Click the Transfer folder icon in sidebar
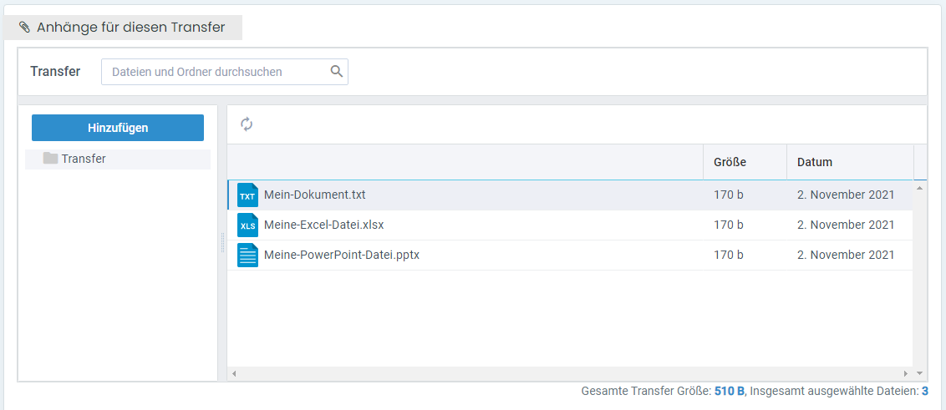946x410 pixels. [50, 159]
